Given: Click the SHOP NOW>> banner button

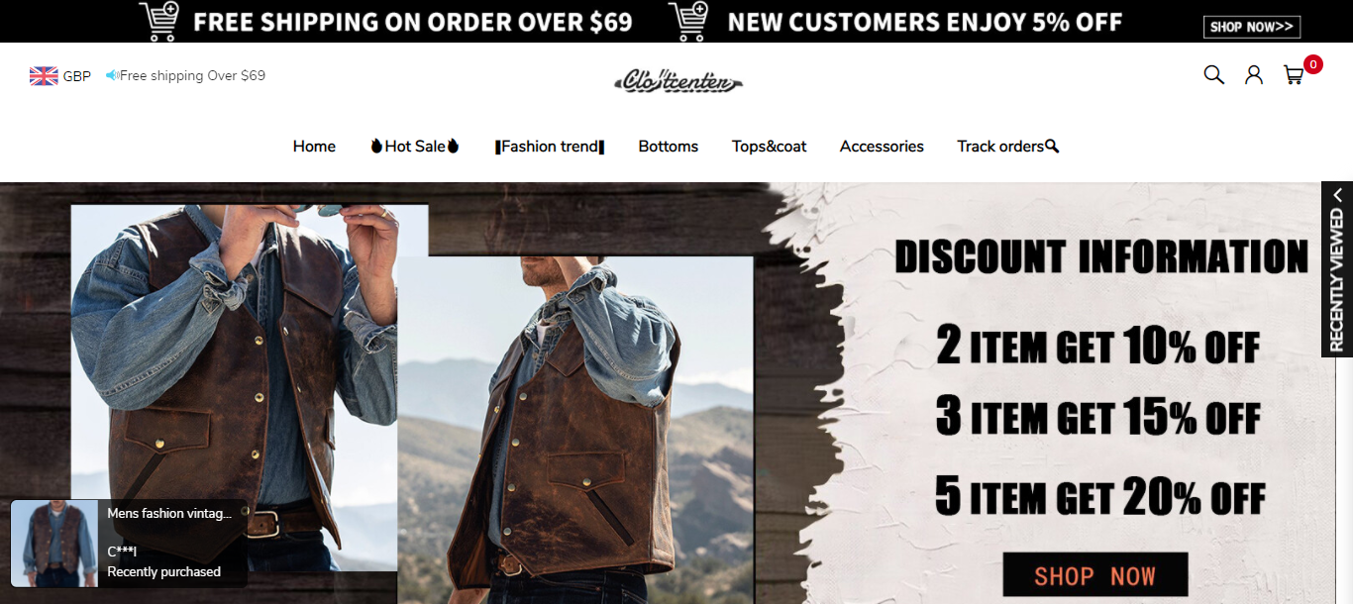Looking at the screenshot, I should 1251,27.
